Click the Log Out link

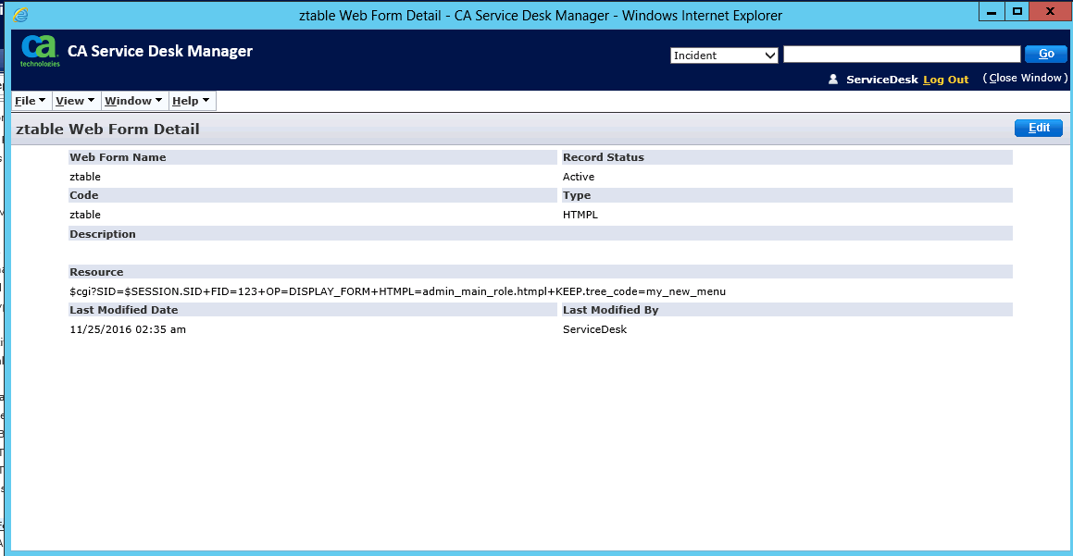pos(945,80)
